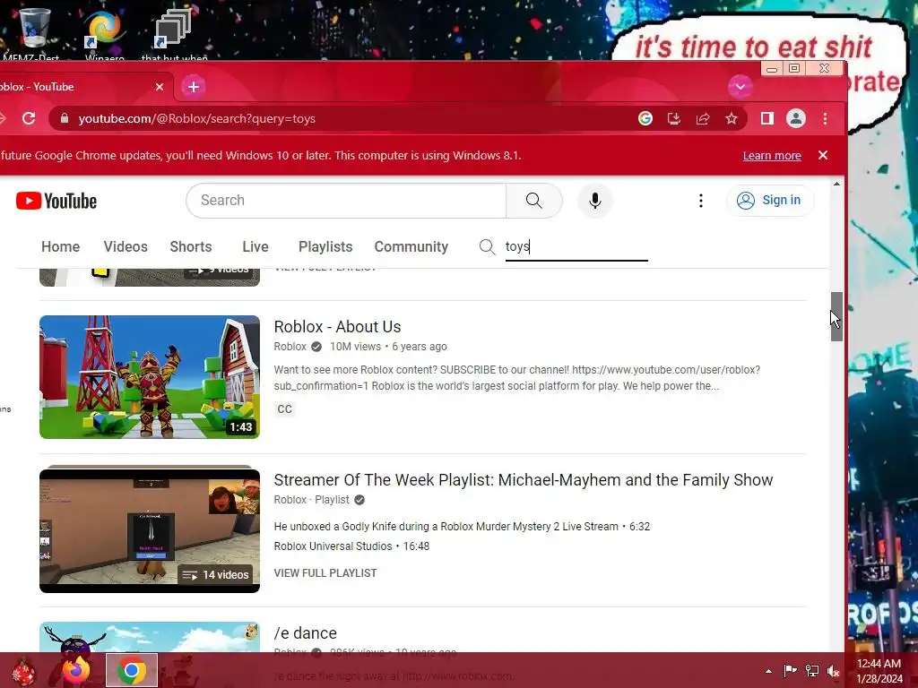The width and height of the screenshot is (918, 688).
Task: Click Chrome taskbar icon
Action: pos(132,670)
